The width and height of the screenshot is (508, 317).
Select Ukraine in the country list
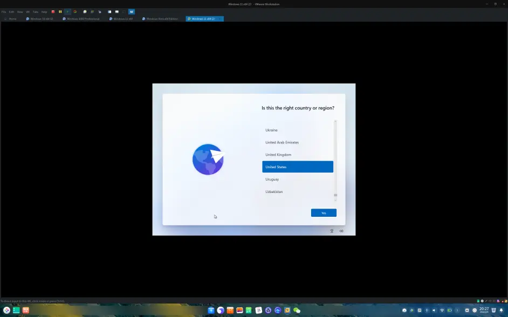[x=298, y=130]
